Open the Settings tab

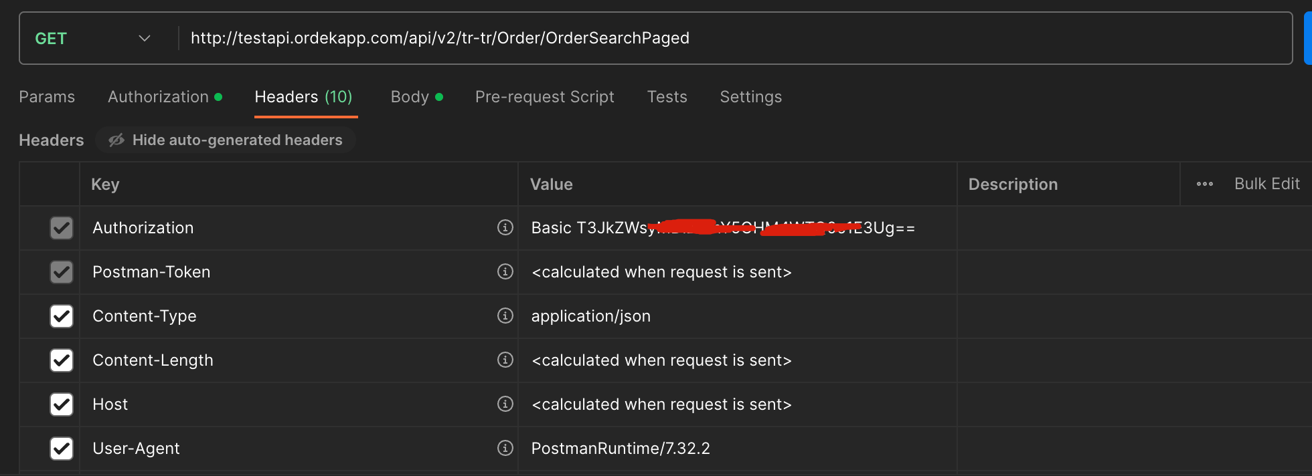pos(750,97)
